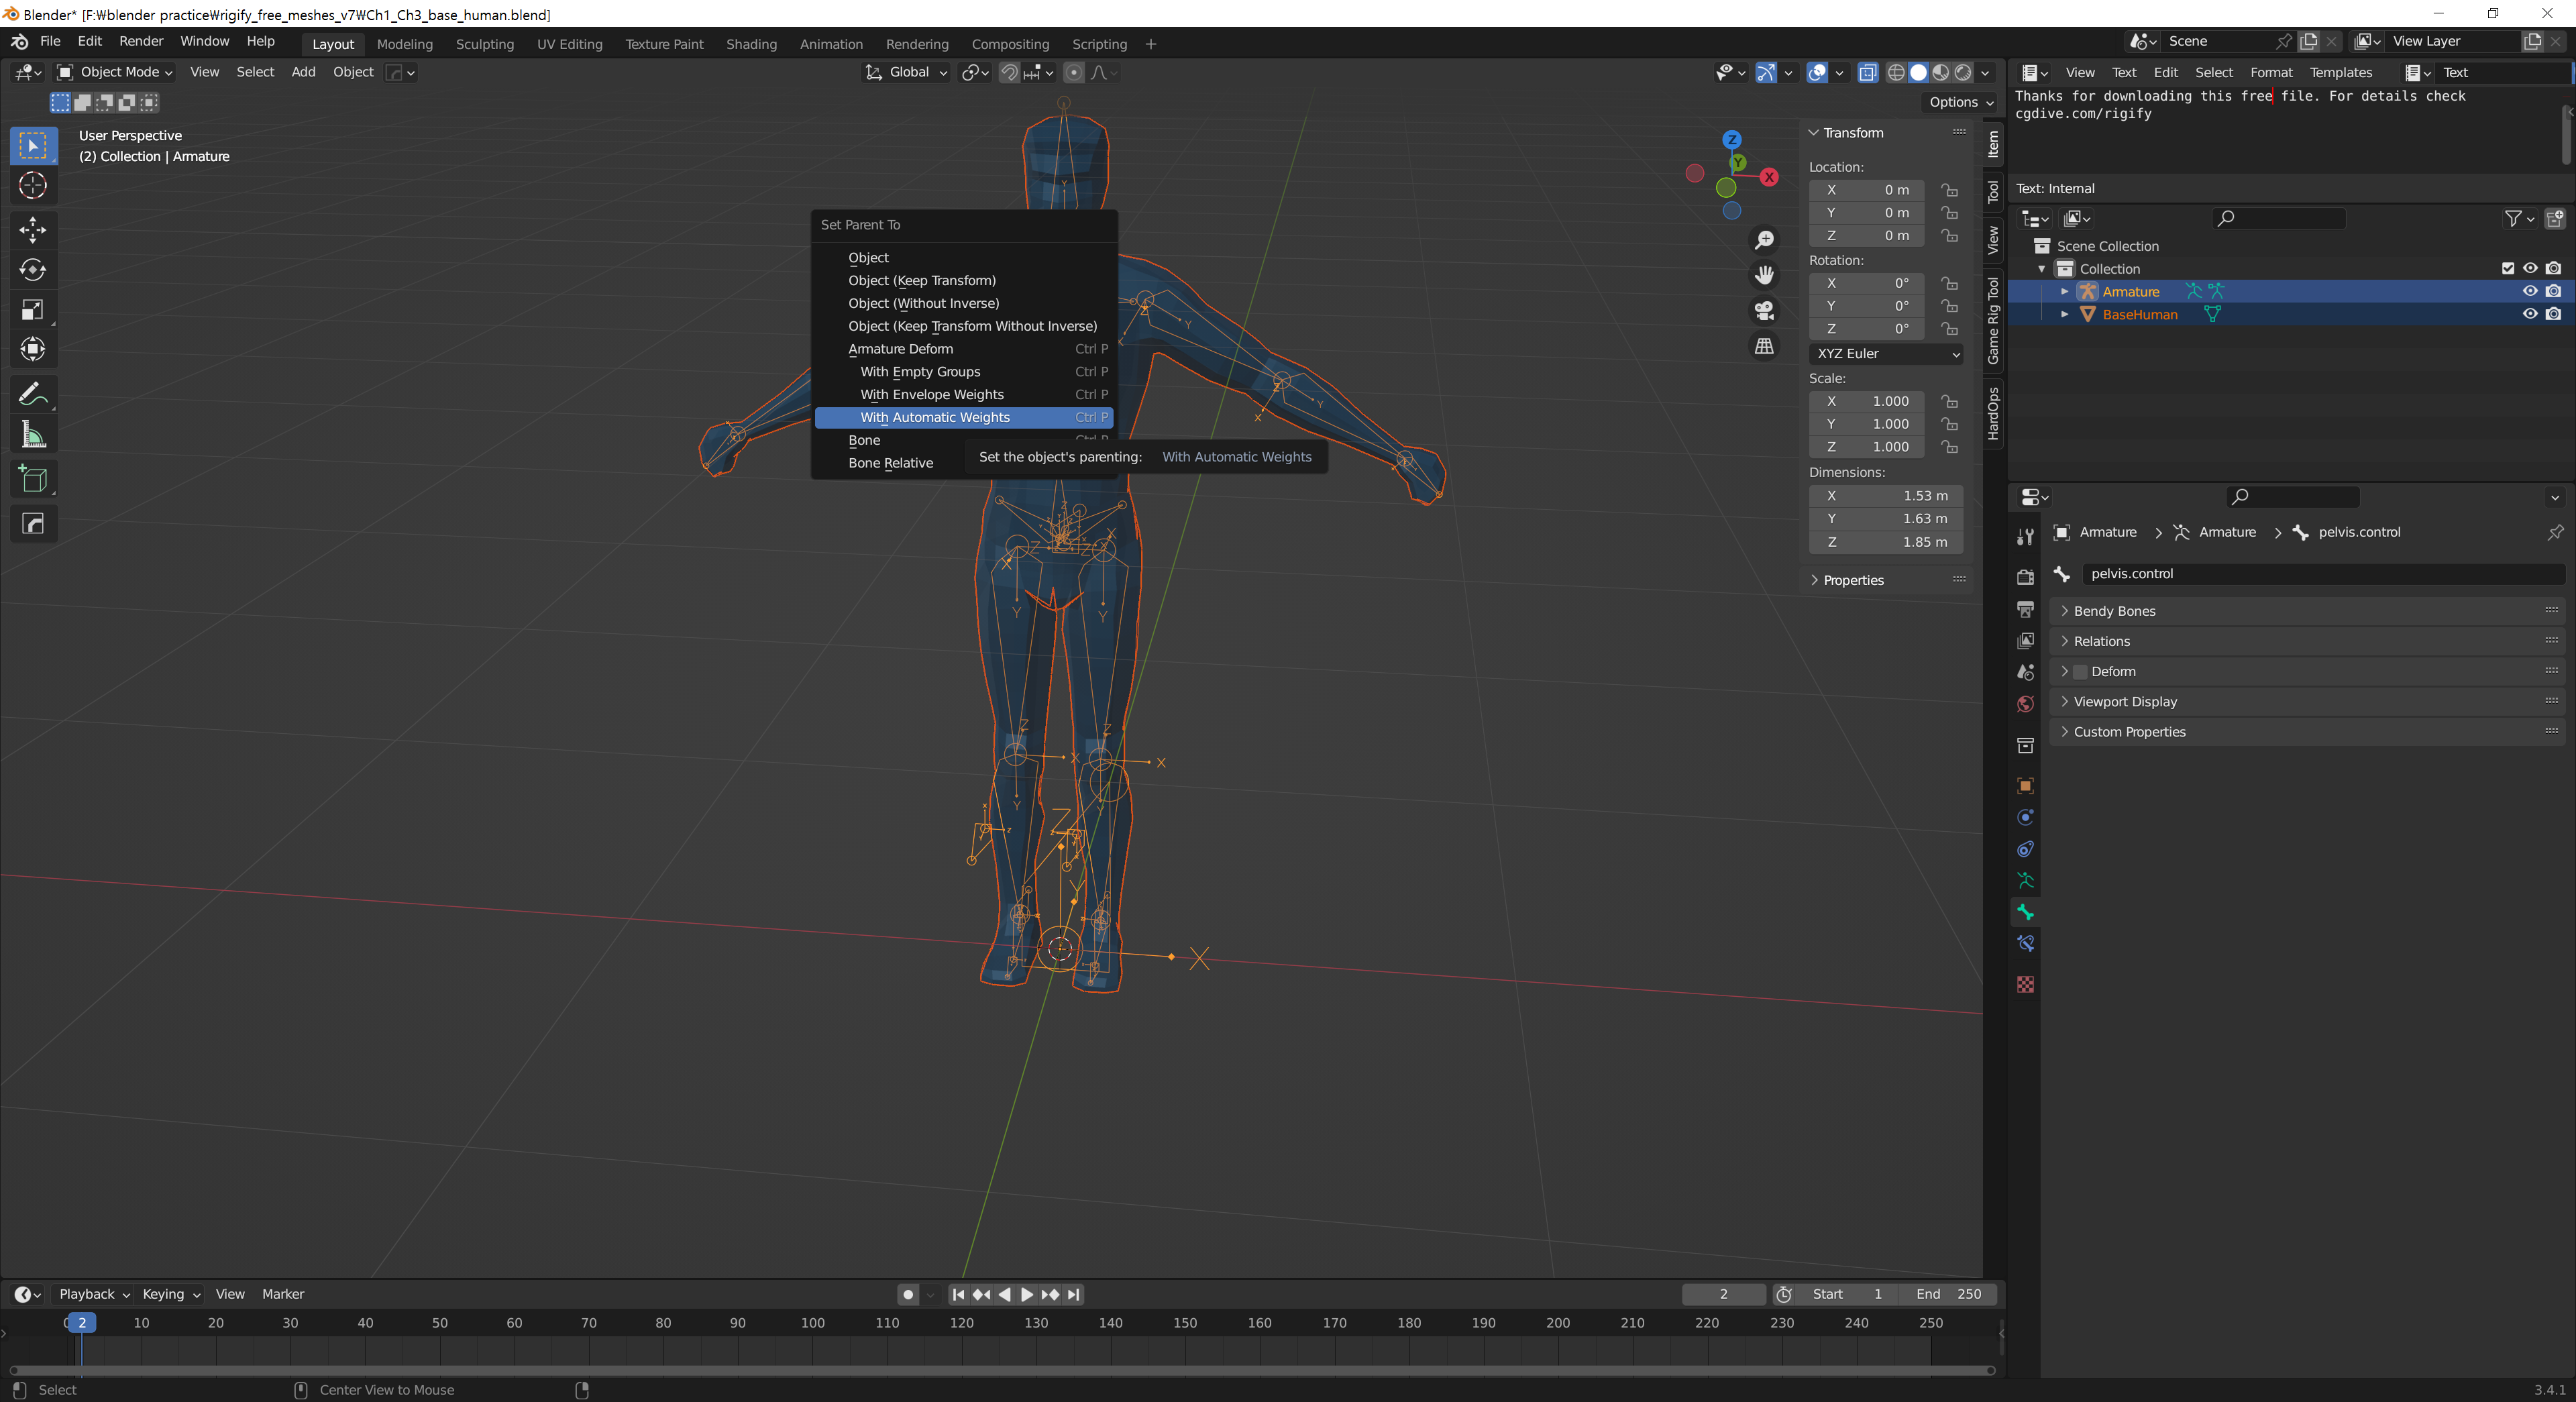Screen dimensions: 2576x1402
Task: Open the Templates menu in text editor
Action: 2340,72
